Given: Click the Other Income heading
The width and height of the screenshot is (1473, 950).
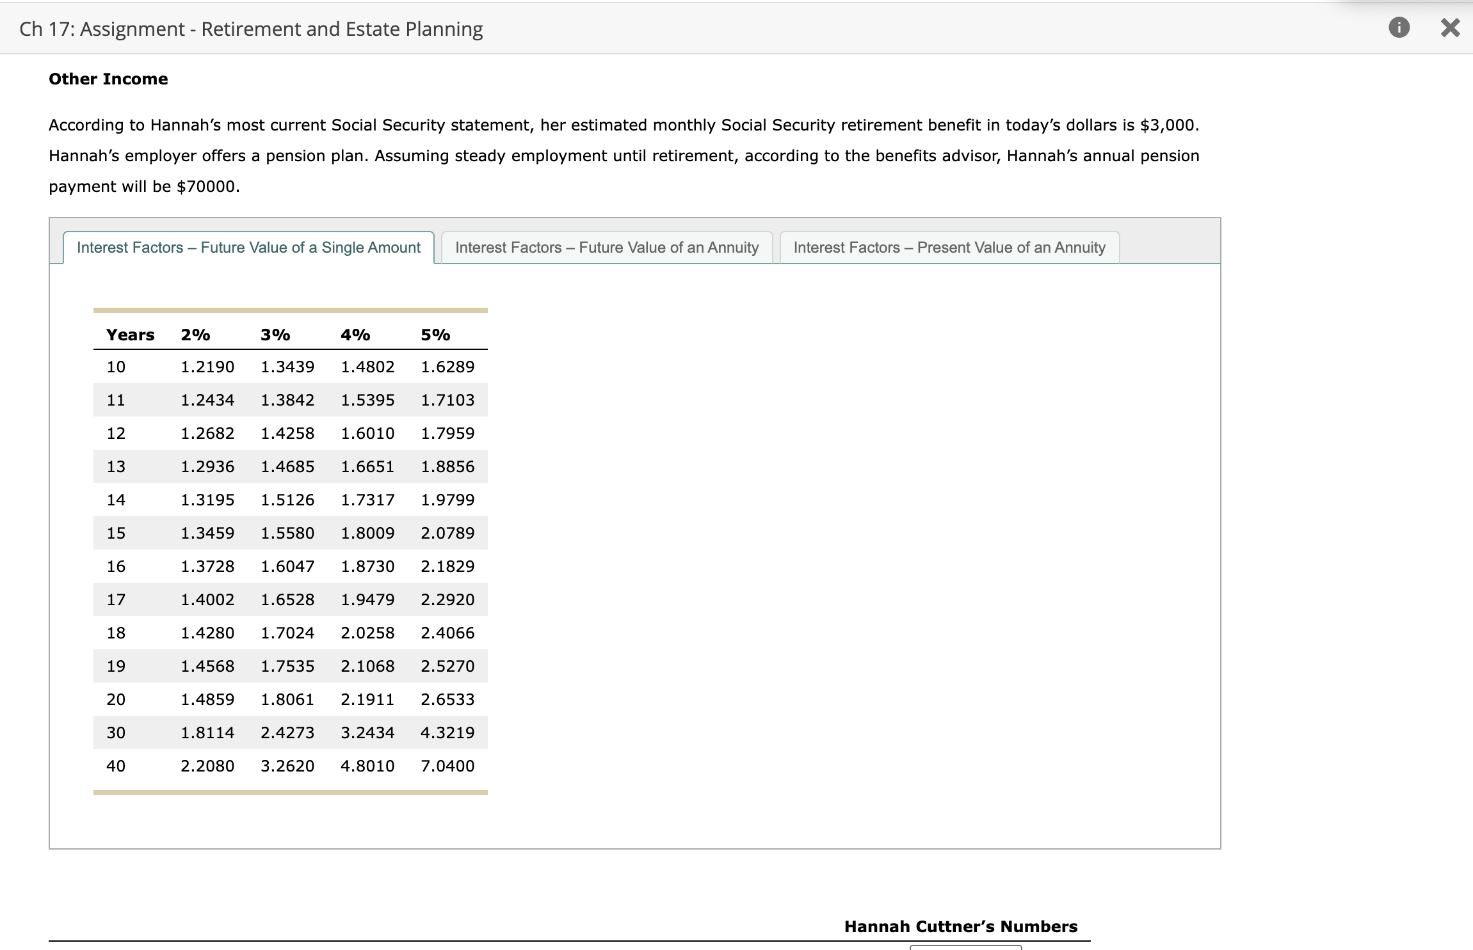Looking at the screenshot, I should click(108, 79).
